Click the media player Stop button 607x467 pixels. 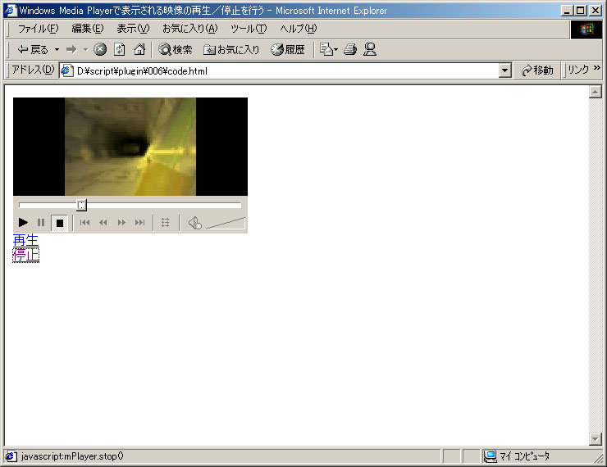60,223
